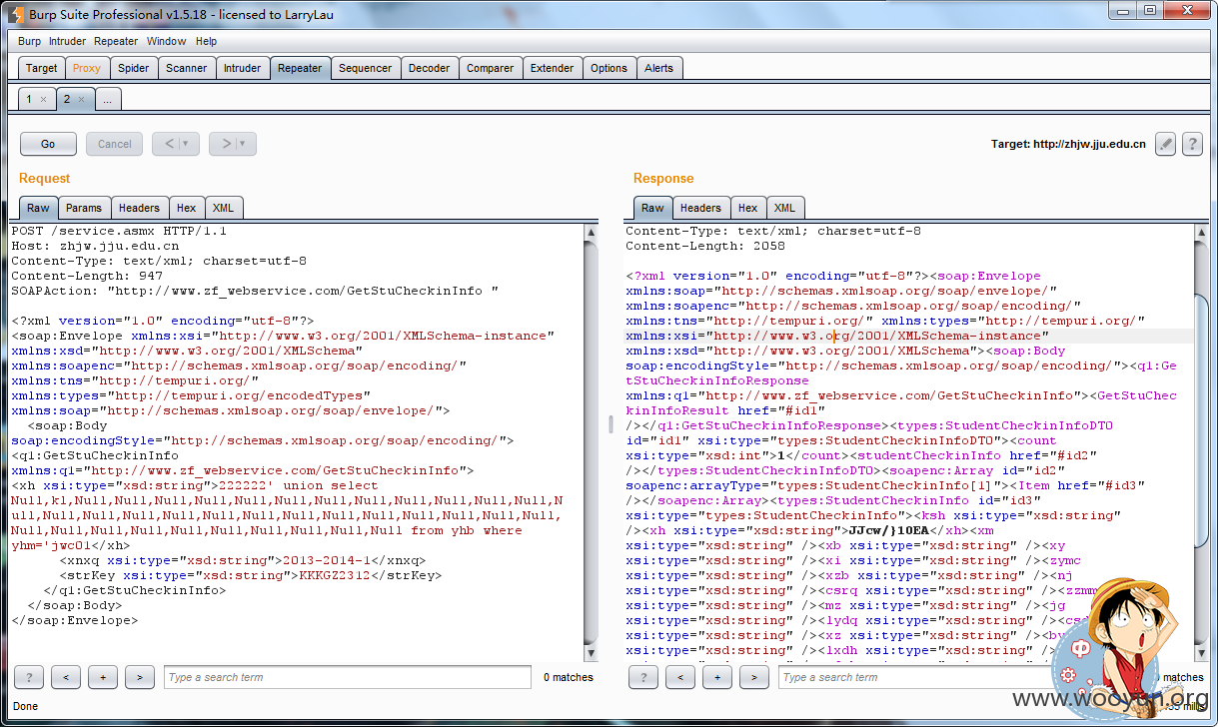Image resolution: width=1218 pixels, height=727 pixels.
Task: Open the Repeater menu in menu bar
Action: [x=116, y=41]
